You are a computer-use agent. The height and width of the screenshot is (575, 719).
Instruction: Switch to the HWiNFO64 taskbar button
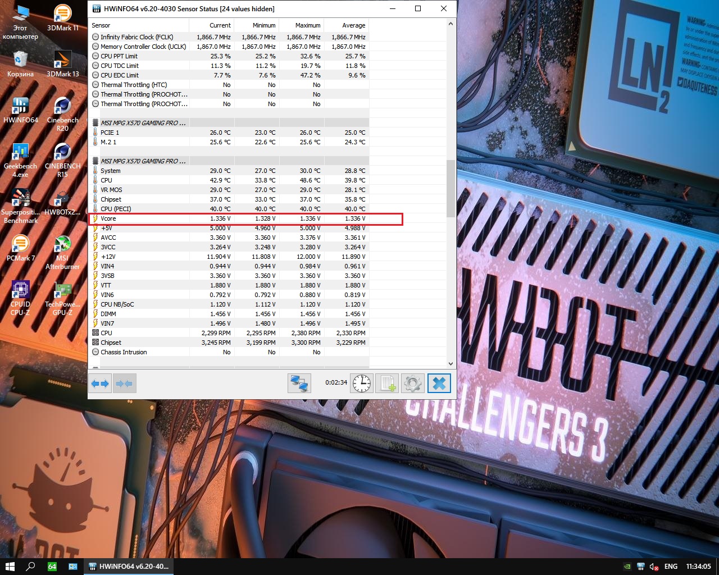click(x=129, y=567)
